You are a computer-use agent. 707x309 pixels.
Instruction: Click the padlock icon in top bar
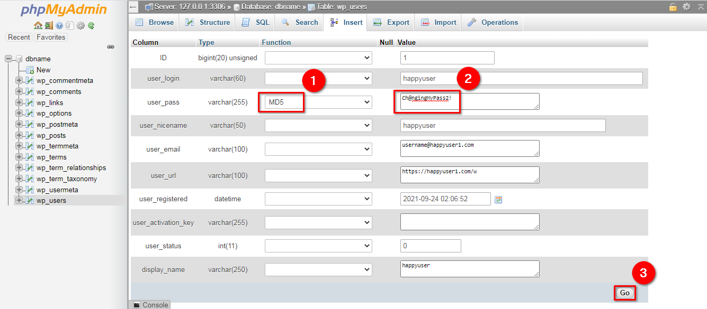coord(673,7)
